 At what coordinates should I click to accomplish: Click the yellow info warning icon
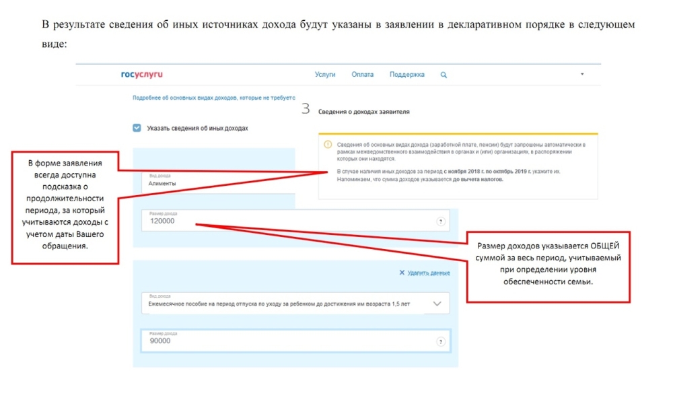pyautogui.click(x=328, y=145)
